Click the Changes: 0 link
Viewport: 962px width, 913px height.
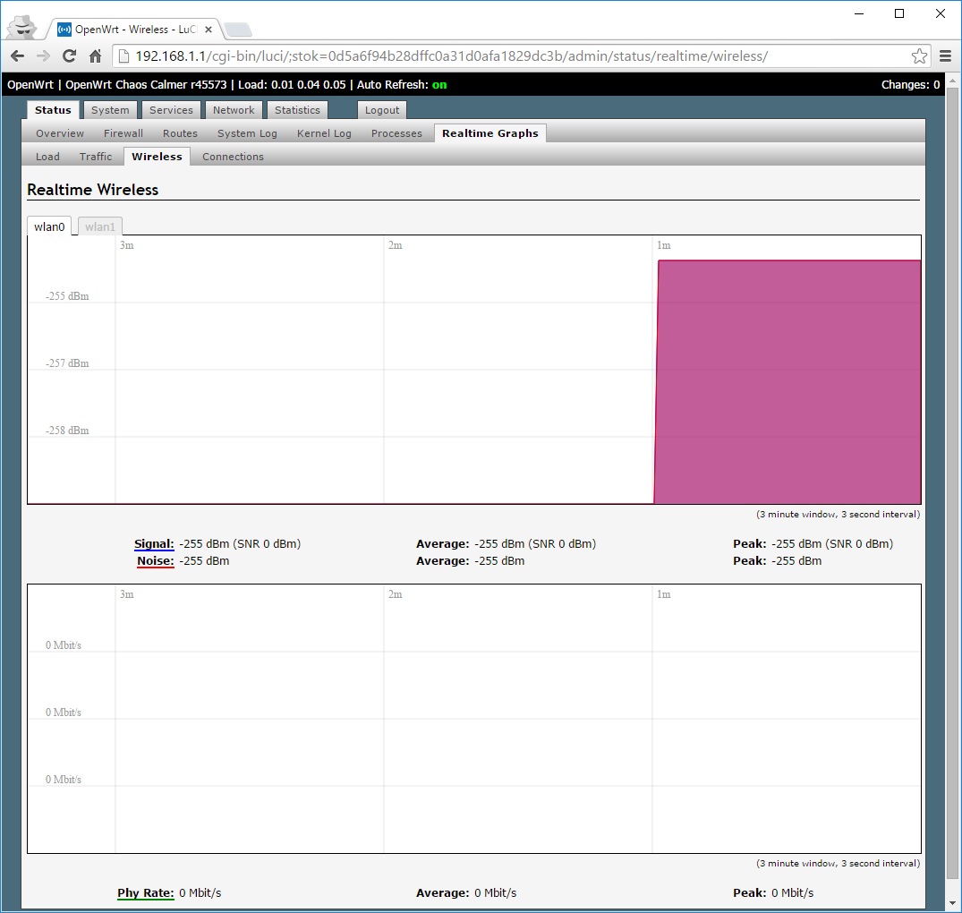pos(910,85)
